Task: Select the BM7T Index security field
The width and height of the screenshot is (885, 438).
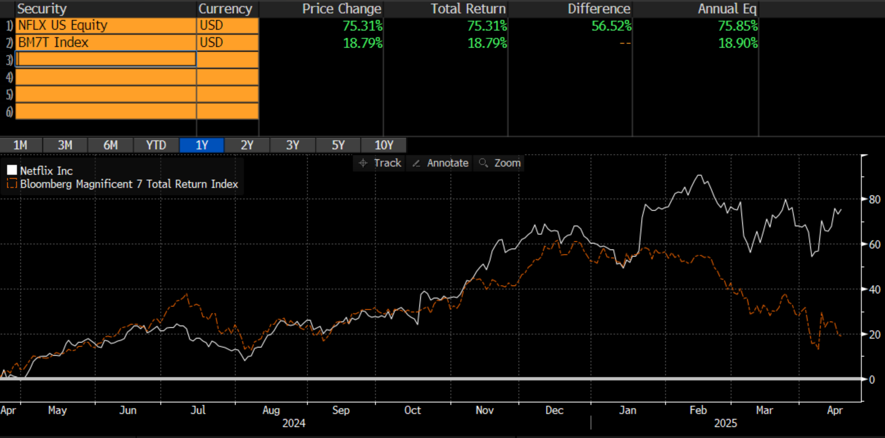Action: [x=106, y=43]
